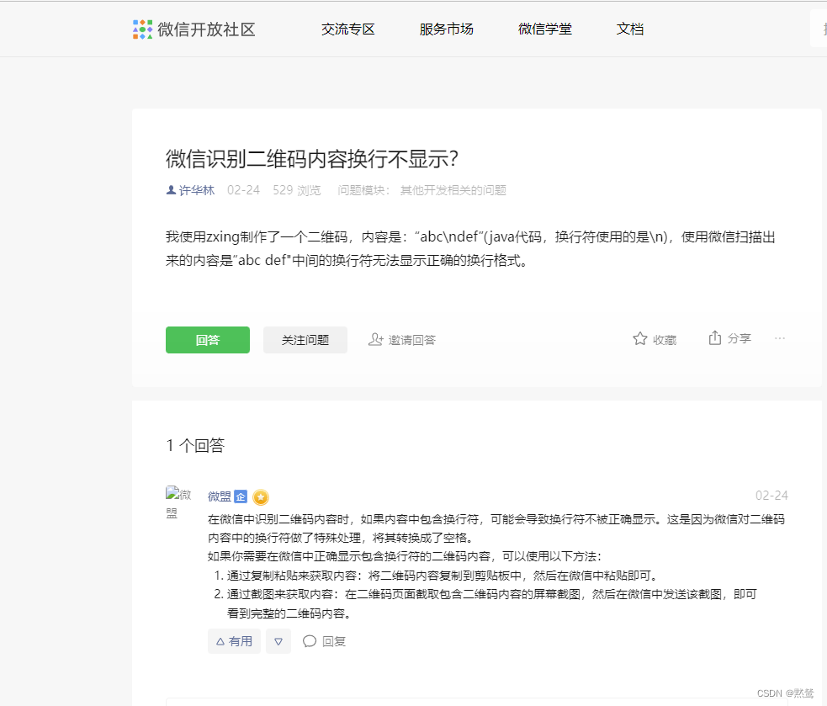The width and height of the screenshot is (827, 706).
Task: Click the 微盟 avatar image
Action: tap(178, 502)
